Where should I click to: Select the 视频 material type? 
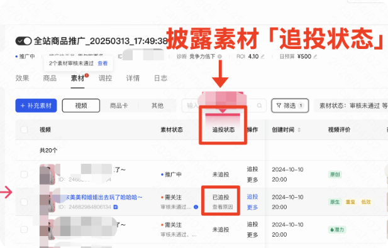81,105
